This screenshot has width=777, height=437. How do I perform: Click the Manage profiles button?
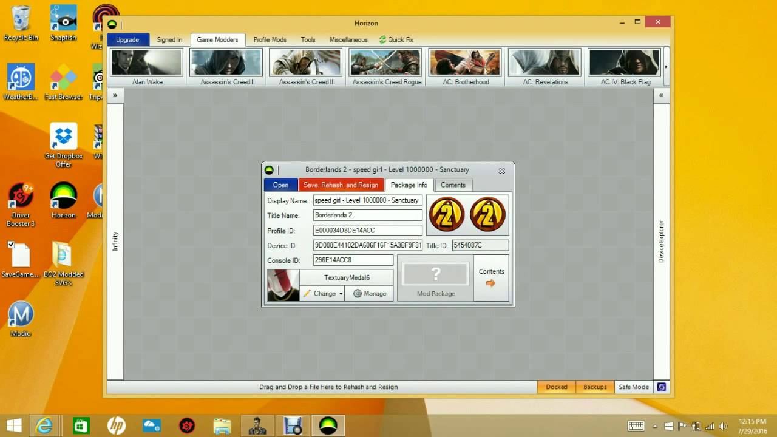pos(370,294)
